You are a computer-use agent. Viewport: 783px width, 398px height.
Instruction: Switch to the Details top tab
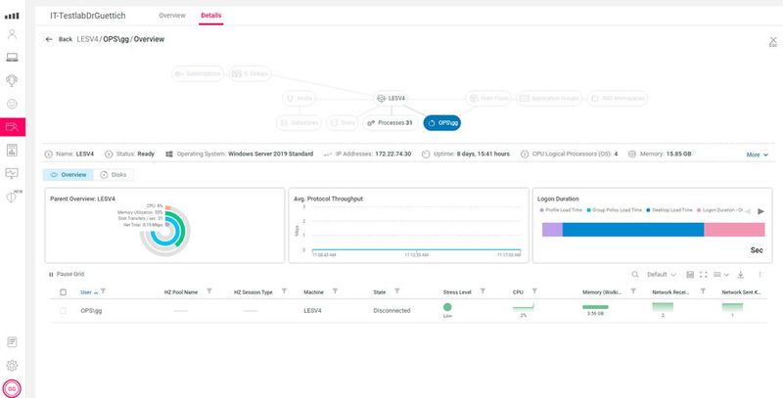(x=210, y=16)
